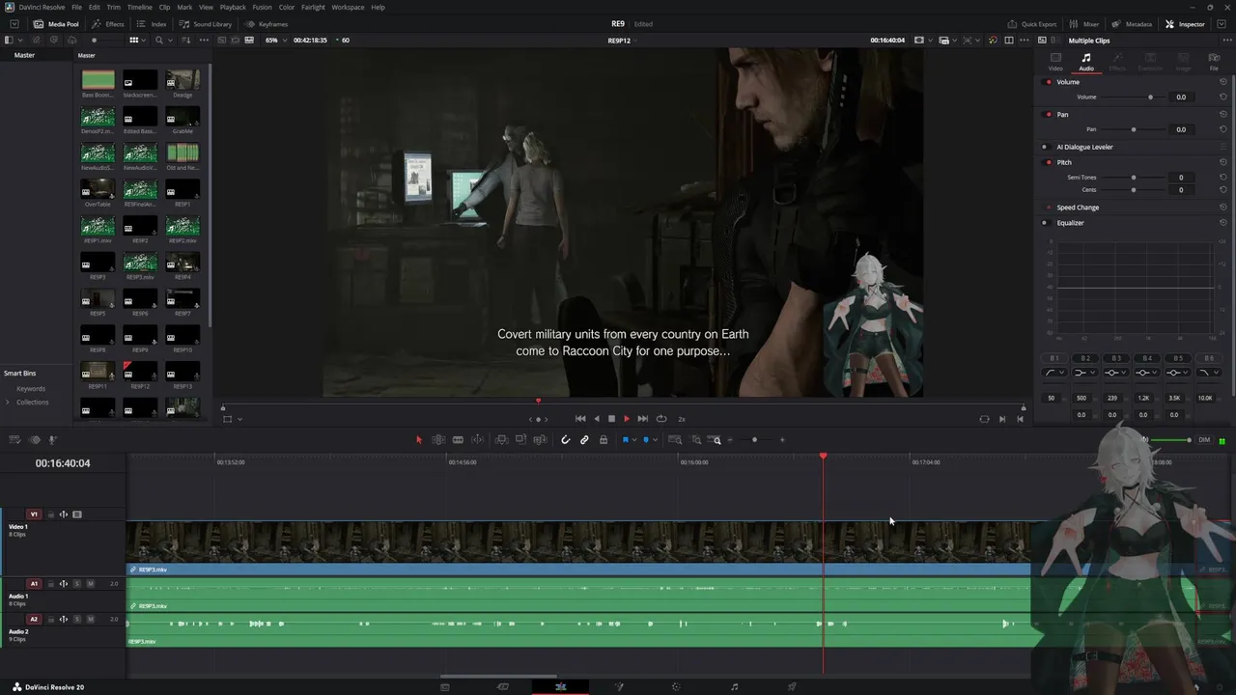Activate Trim Edit mode tool
The image size is (1236, 695).
pos(438,440)
